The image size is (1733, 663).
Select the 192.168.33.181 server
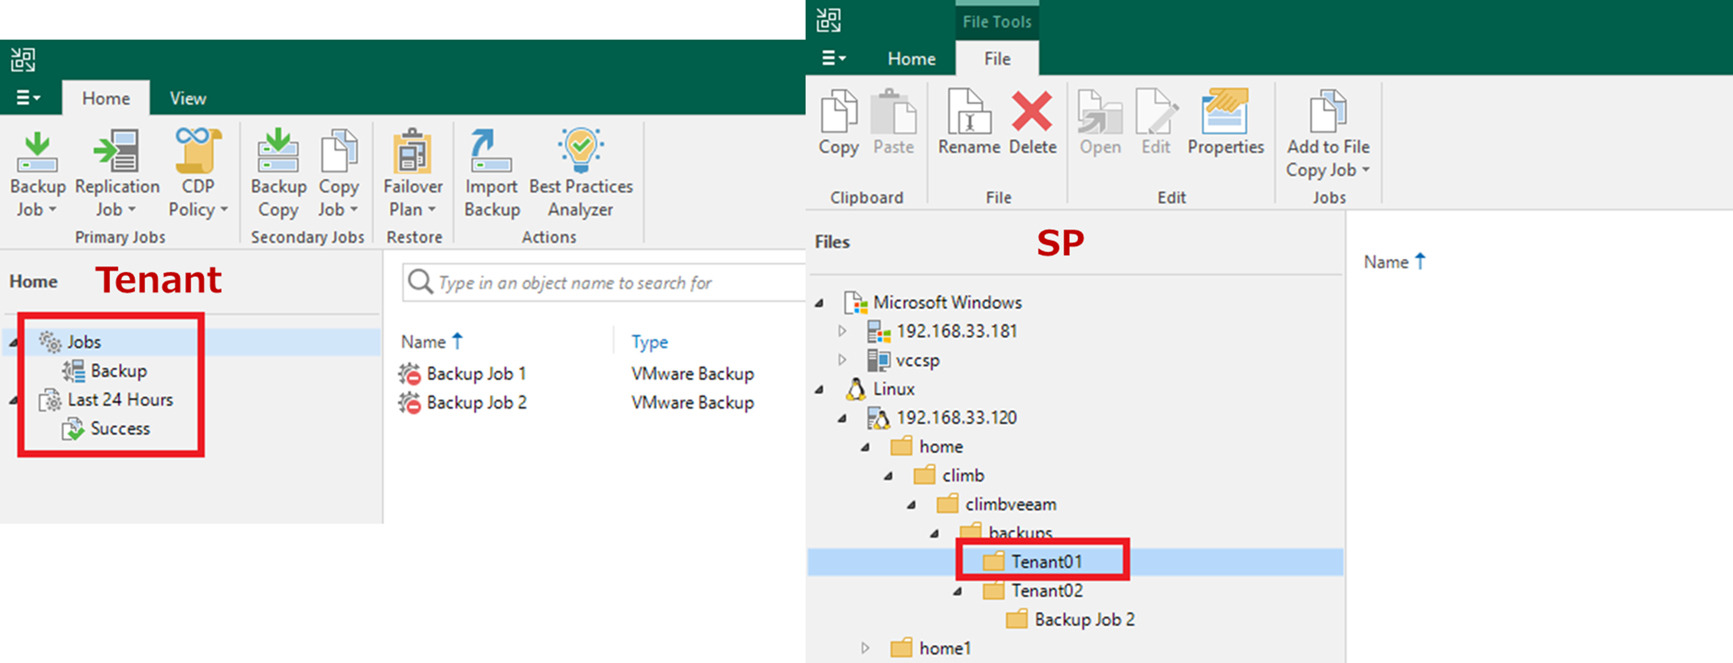[942, 331]
